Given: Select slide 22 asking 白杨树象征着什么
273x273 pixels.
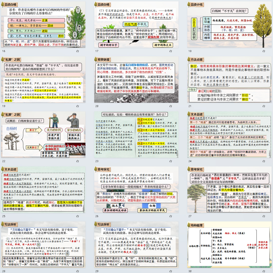Looking at the screenshot, I should click(43, 134).
